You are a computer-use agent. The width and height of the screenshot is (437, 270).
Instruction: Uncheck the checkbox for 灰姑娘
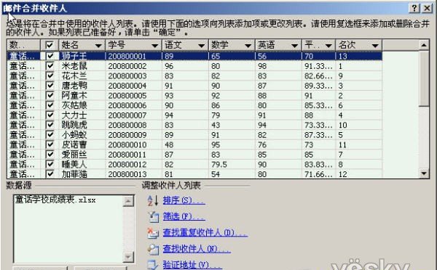tap(50, 105)
